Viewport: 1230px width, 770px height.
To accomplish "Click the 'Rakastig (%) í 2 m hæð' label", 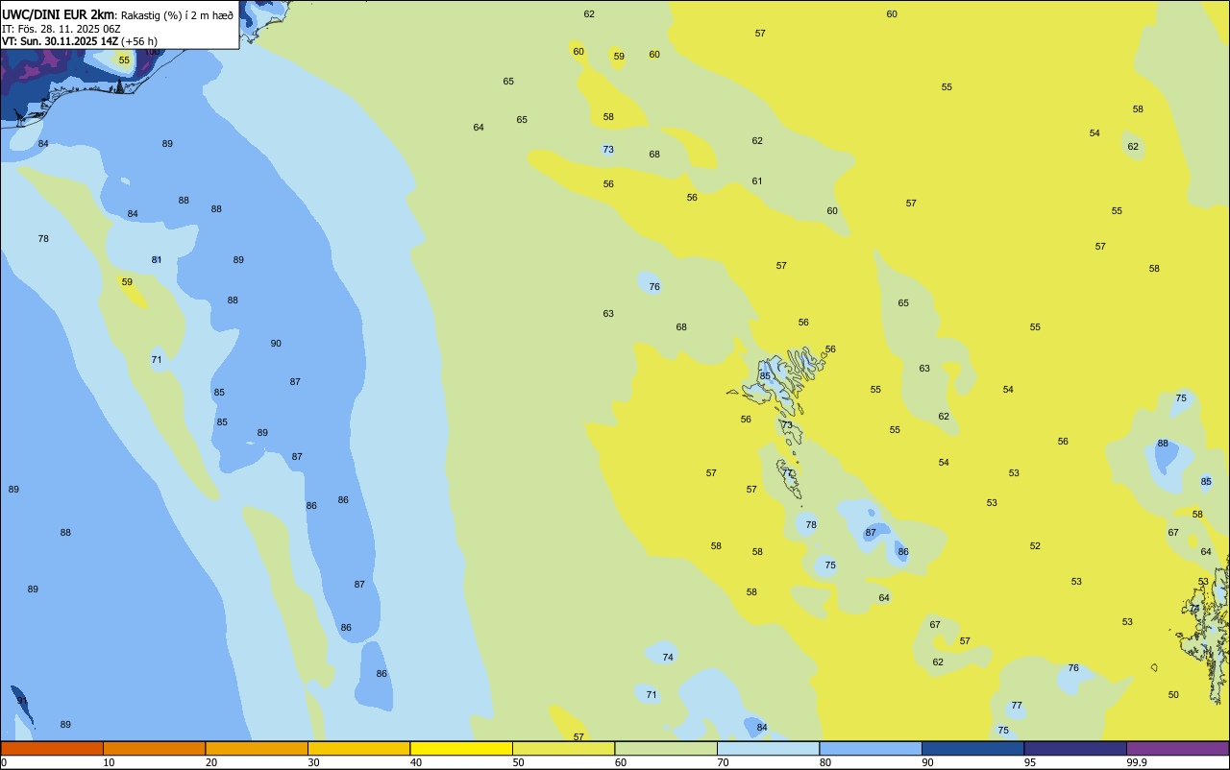I will 177,14.
